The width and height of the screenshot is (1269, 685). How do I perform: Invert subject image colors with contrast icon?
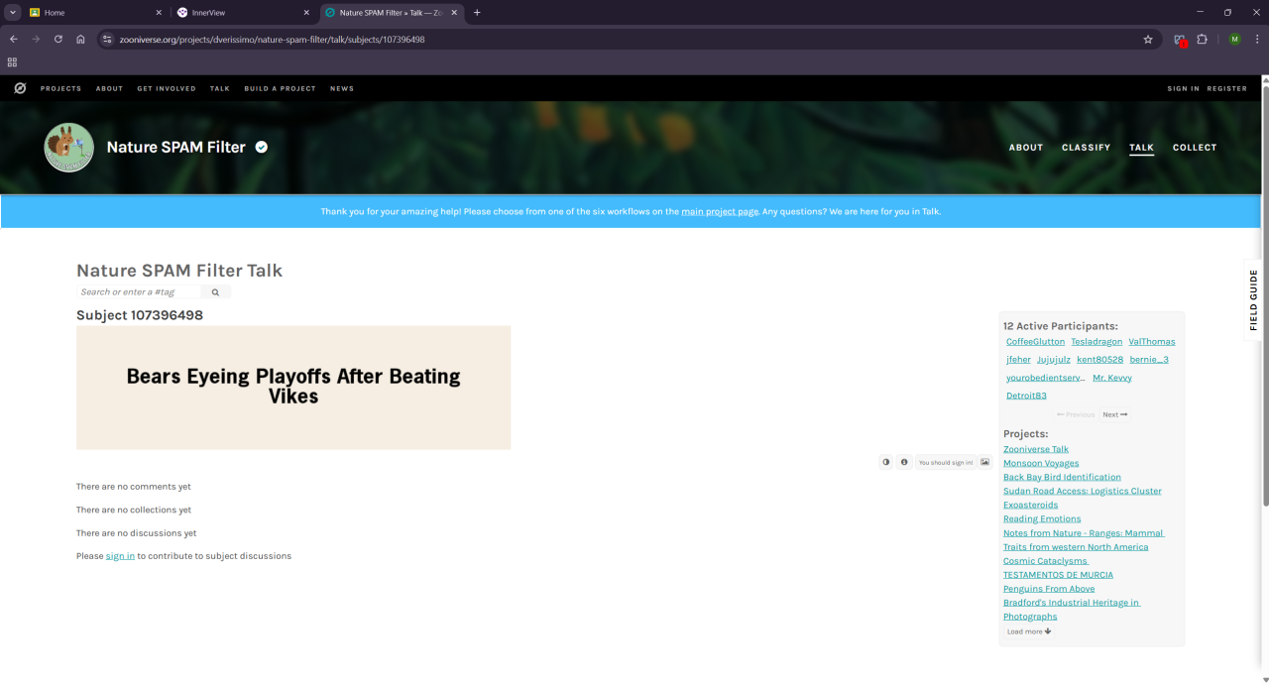tap(885, 462)
